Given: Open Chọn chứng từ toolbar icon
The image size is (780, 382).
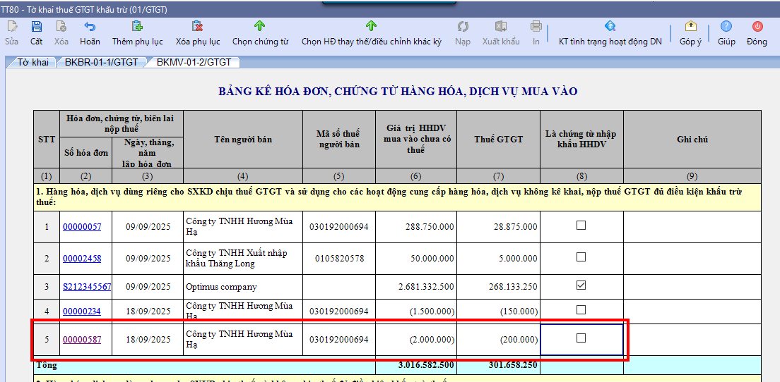Looking at the screenshot, I should click(x=260, y=27).
